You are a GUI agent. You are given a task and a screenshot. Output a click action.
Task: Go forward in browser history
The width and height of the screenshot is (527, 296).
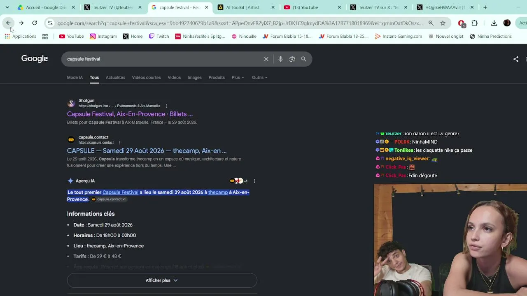[21, 23]
